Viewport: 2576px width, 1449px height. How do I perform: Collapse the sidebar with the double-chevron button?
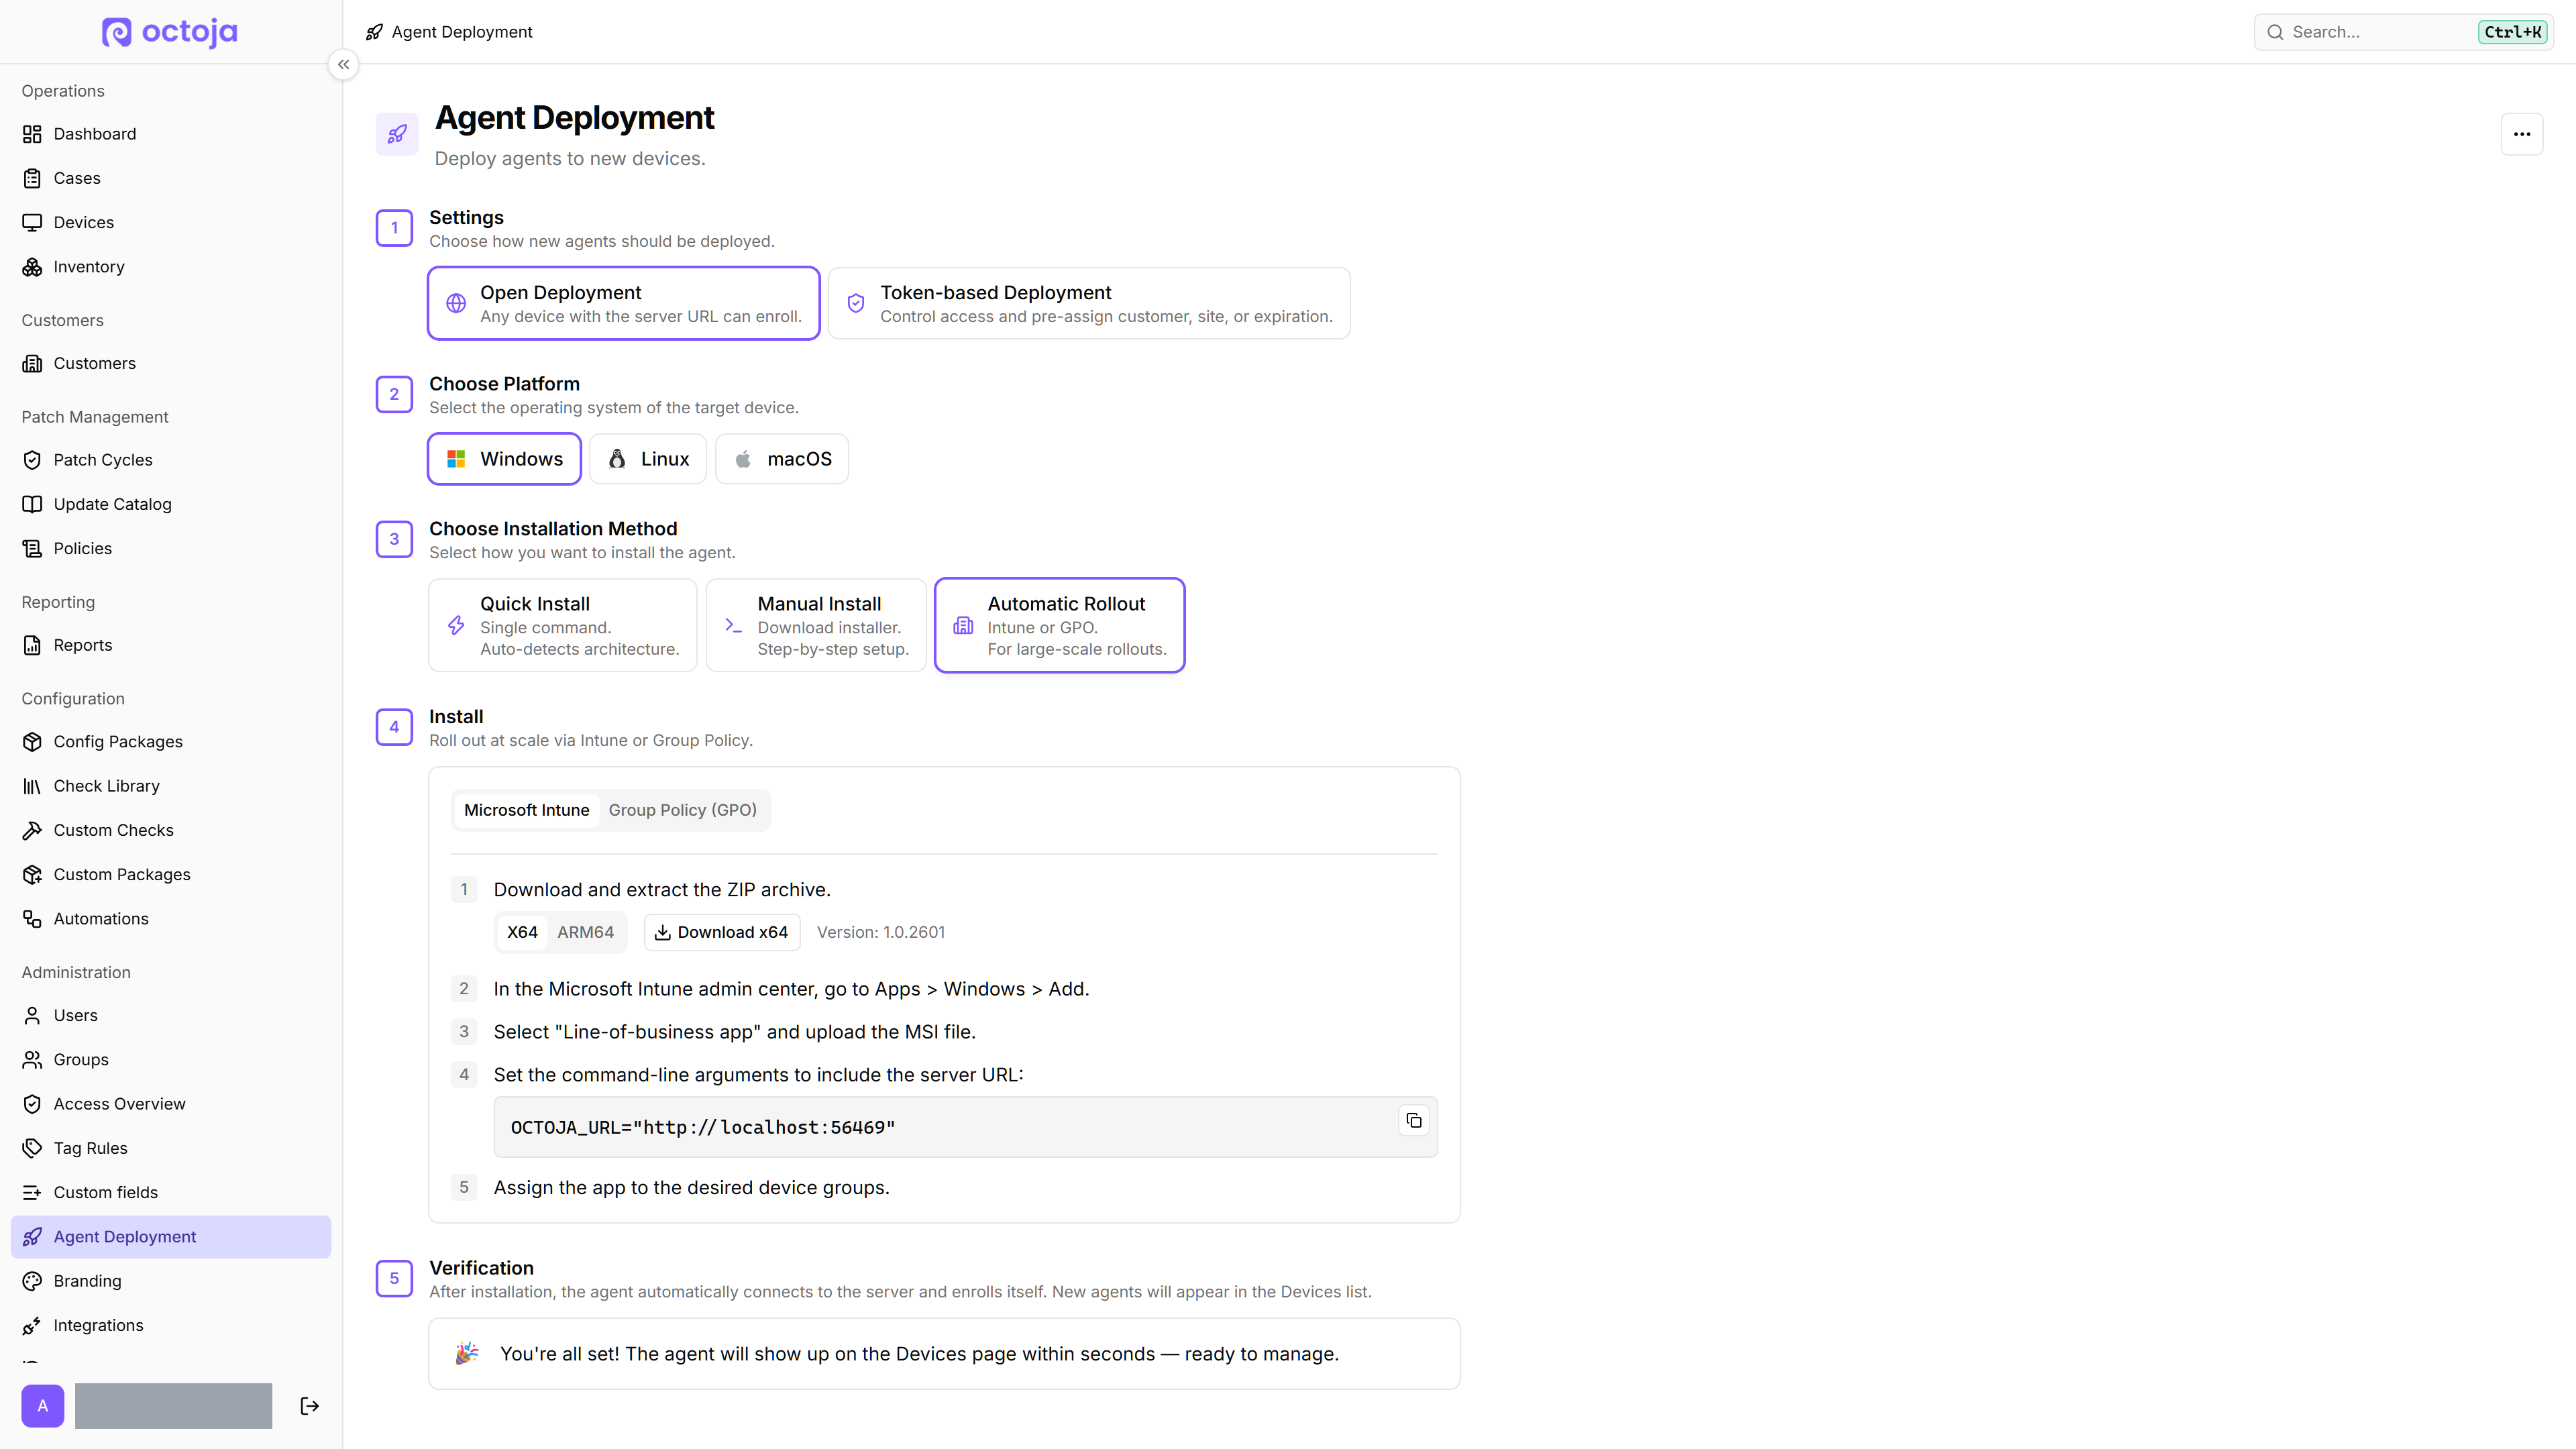coord(343,65)
